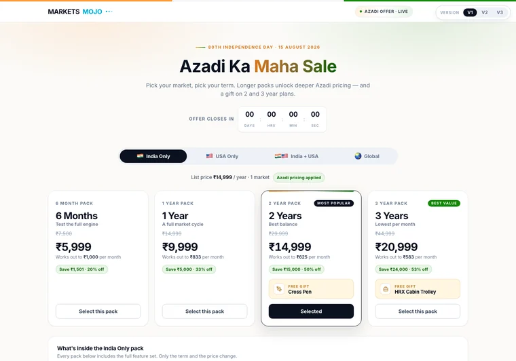Click the Selected button on the 2 Years pack
Image resolution: width=516 pixels, height=361 pixels.
pyautogui.click(x=311, y=311)
